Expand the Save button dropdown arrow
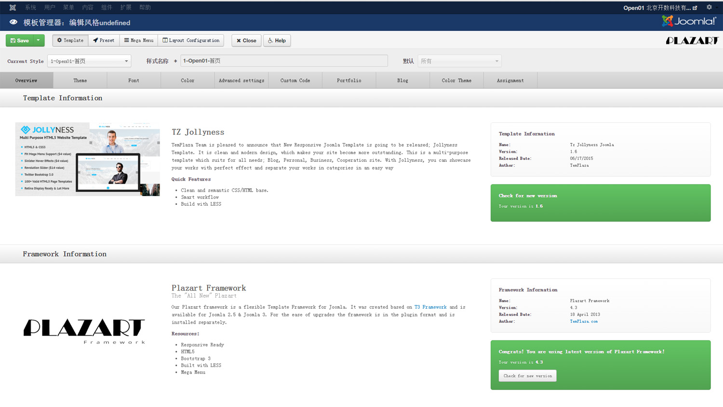723x407 pixels. pos(38,40)
